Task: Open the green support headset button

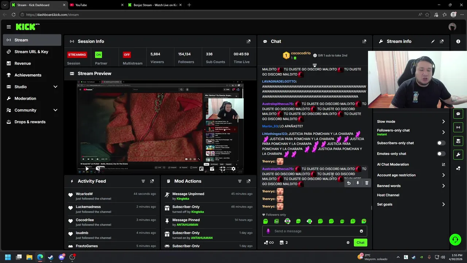Action: pyautogui.click(x=455, y=240)
